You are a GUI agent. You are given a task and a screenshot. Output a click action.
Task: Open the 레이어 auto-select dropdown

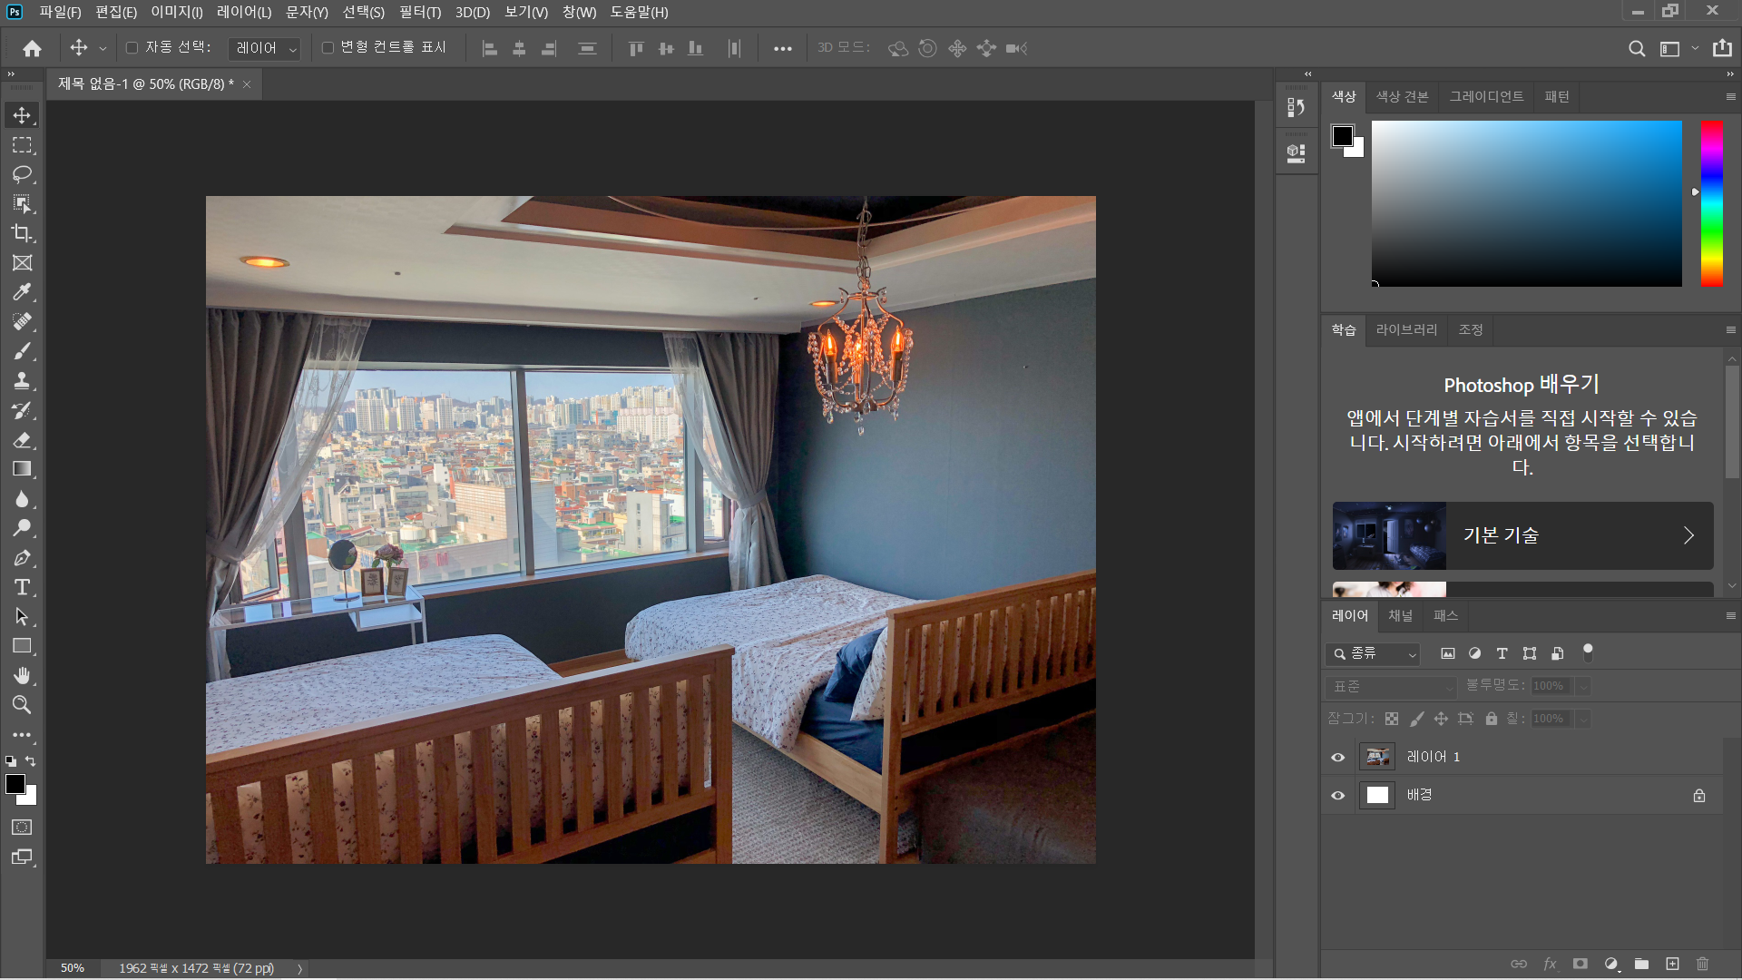tap(265, 48)
